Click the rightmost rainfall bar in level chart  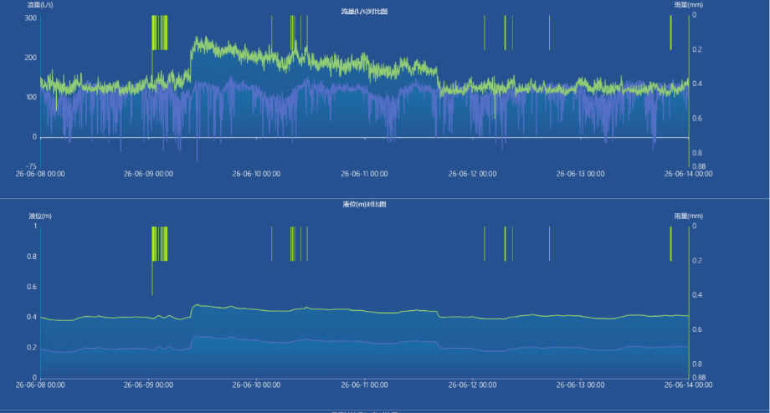click(670, 244)
